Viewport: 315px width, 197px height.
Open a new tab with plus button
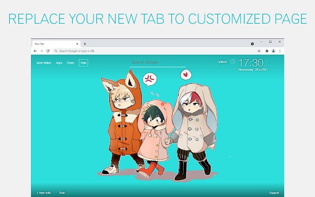point(85,44)
